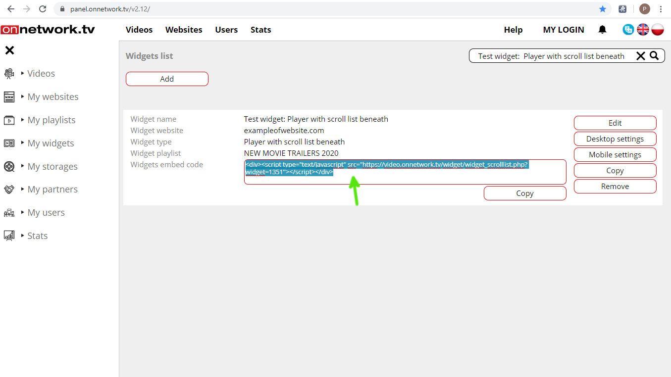
Task: Click widget name 'Test widget: Player with scroll list beneath'
Action: (316, 119)
